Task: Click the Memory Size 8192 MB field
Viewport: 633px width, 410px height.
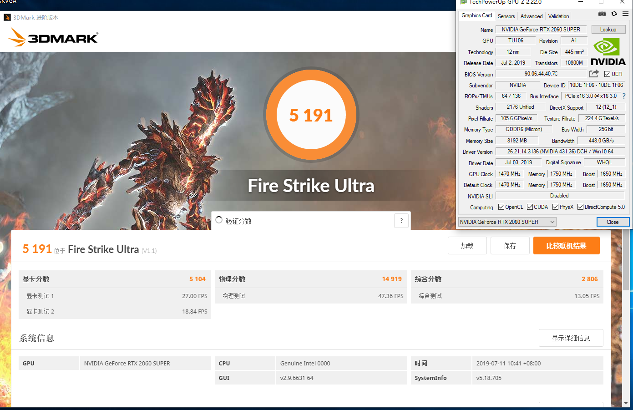Action: pos(517,141)
